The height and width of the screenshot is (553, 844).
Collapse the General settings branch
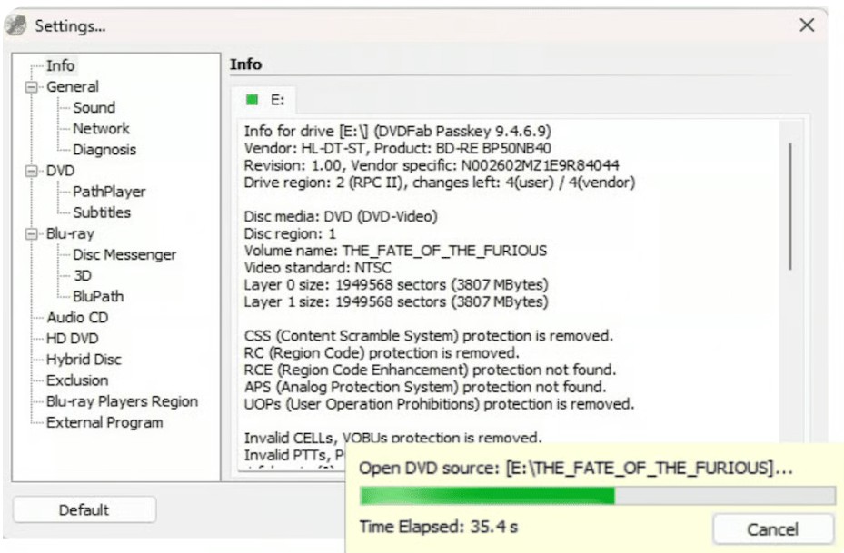(x=32, y=86)
